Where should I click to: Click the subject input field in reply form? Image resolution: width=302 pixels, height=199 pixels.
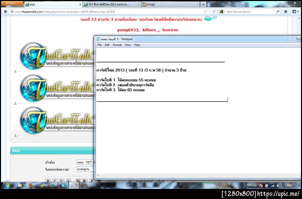86,162
